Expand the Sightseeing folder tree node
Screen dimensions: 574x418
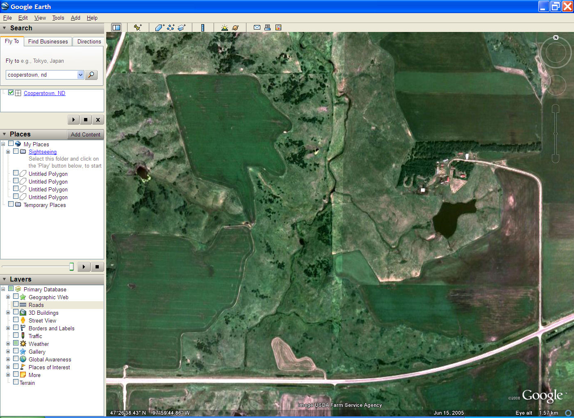pos(8,152)
